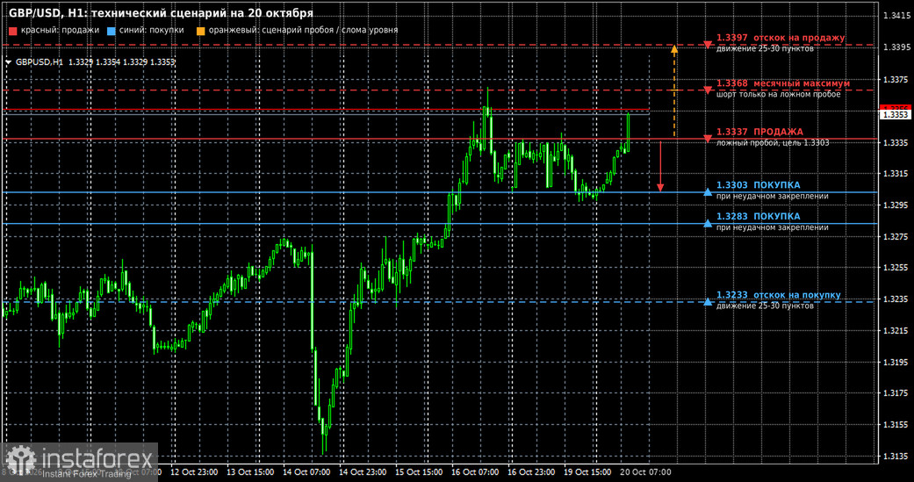
Task: Click the red triangle marker at 1.3368
Action: (708, 90)
